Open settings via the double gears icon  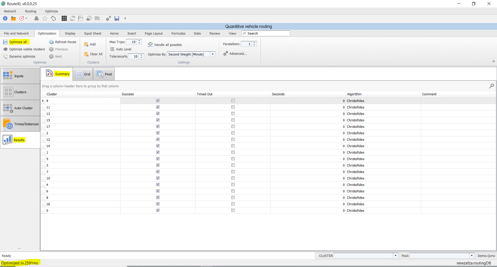coord(109,18)
